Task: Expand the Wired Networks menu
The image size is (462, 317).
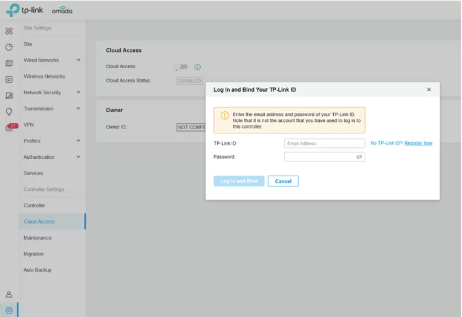Action: coord(78,60)
